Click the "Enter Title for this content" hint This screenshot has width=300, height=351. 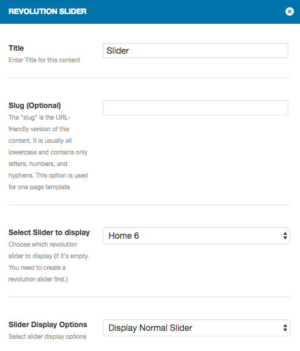[x=44, y=60]
